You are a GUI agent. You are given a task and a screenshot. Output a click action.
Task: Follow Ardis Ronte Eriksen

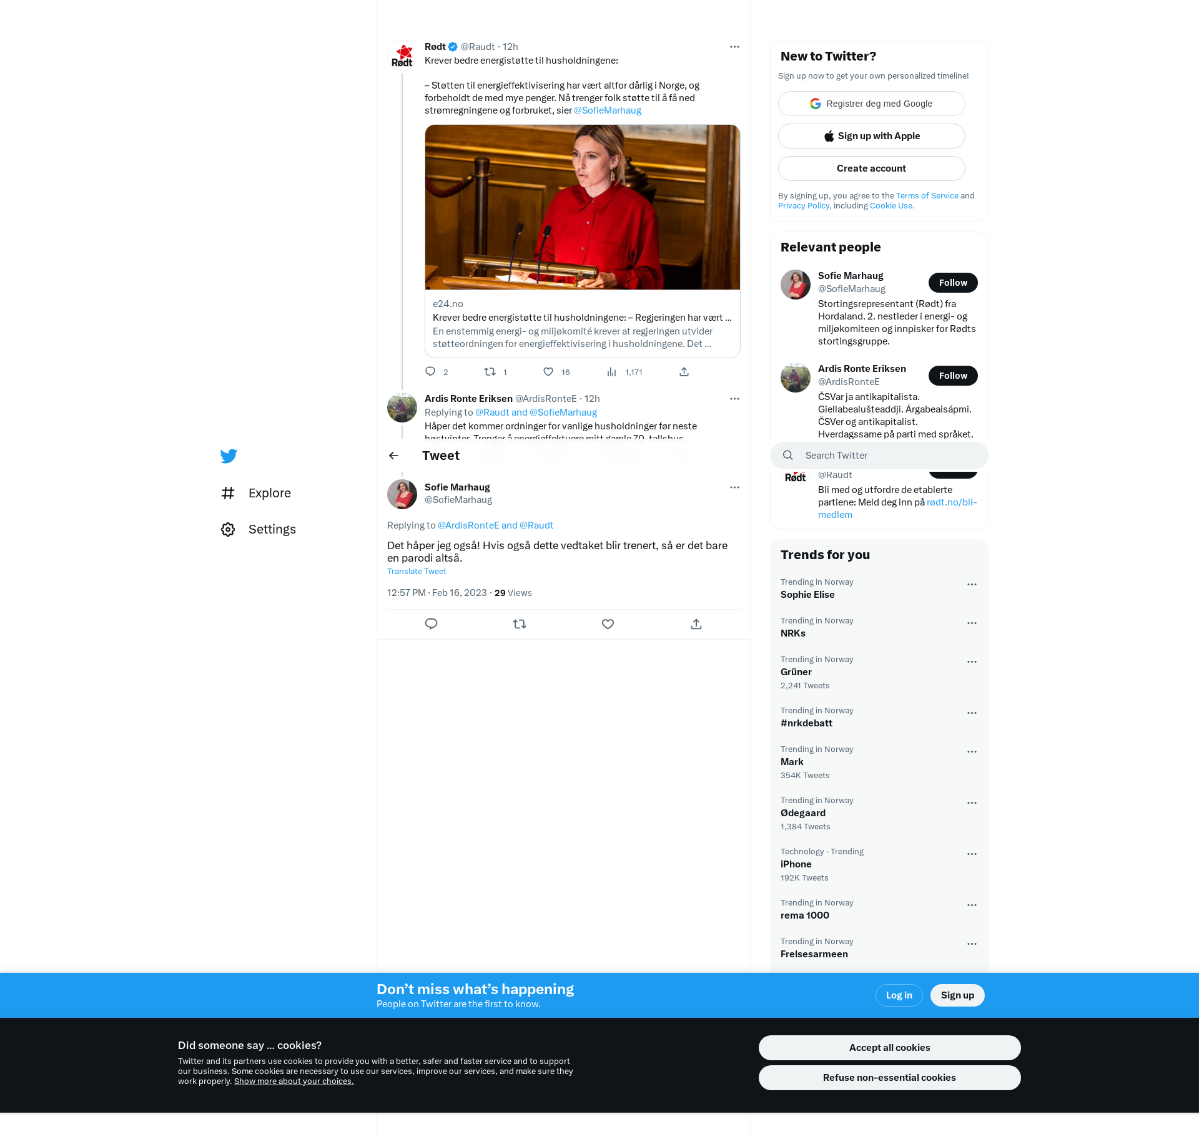(x=953, y=376)
